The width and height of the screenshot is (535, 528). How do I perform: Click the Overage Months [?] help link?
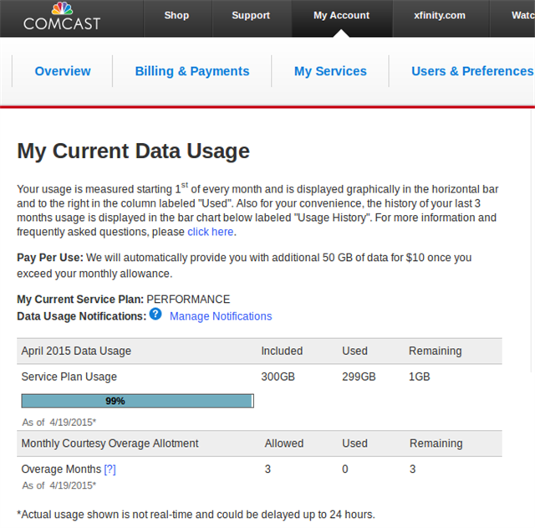(x=110, y=469)
